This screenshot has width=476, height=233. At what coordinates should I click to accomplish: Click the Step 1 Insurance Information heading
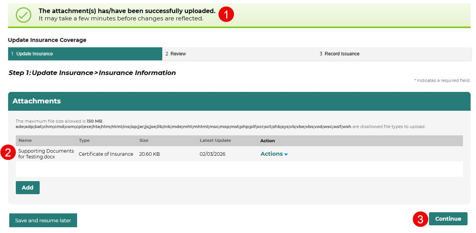92,73
